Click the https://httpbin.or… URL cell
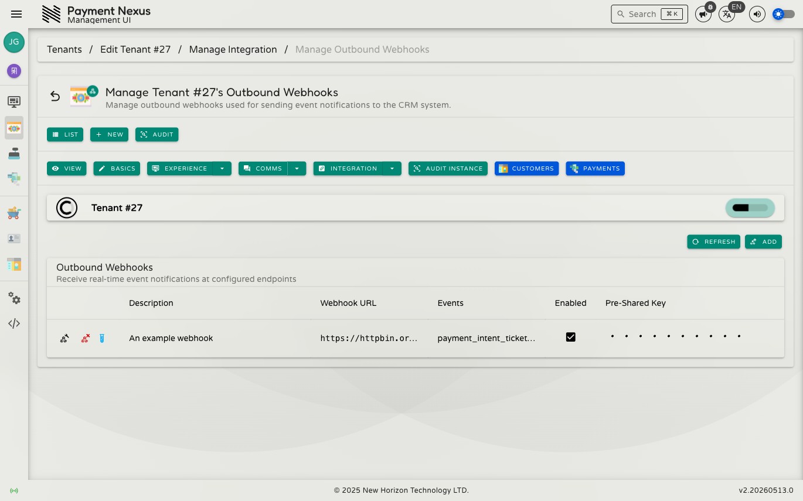Image resolution: width=803 pixels, height=501 pixels. coord(369,338)
